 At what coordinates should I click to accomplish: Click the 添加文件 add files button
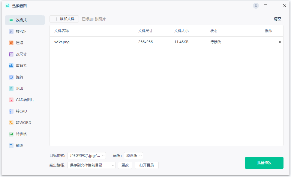pyautogui.click(x=64, y=19)
